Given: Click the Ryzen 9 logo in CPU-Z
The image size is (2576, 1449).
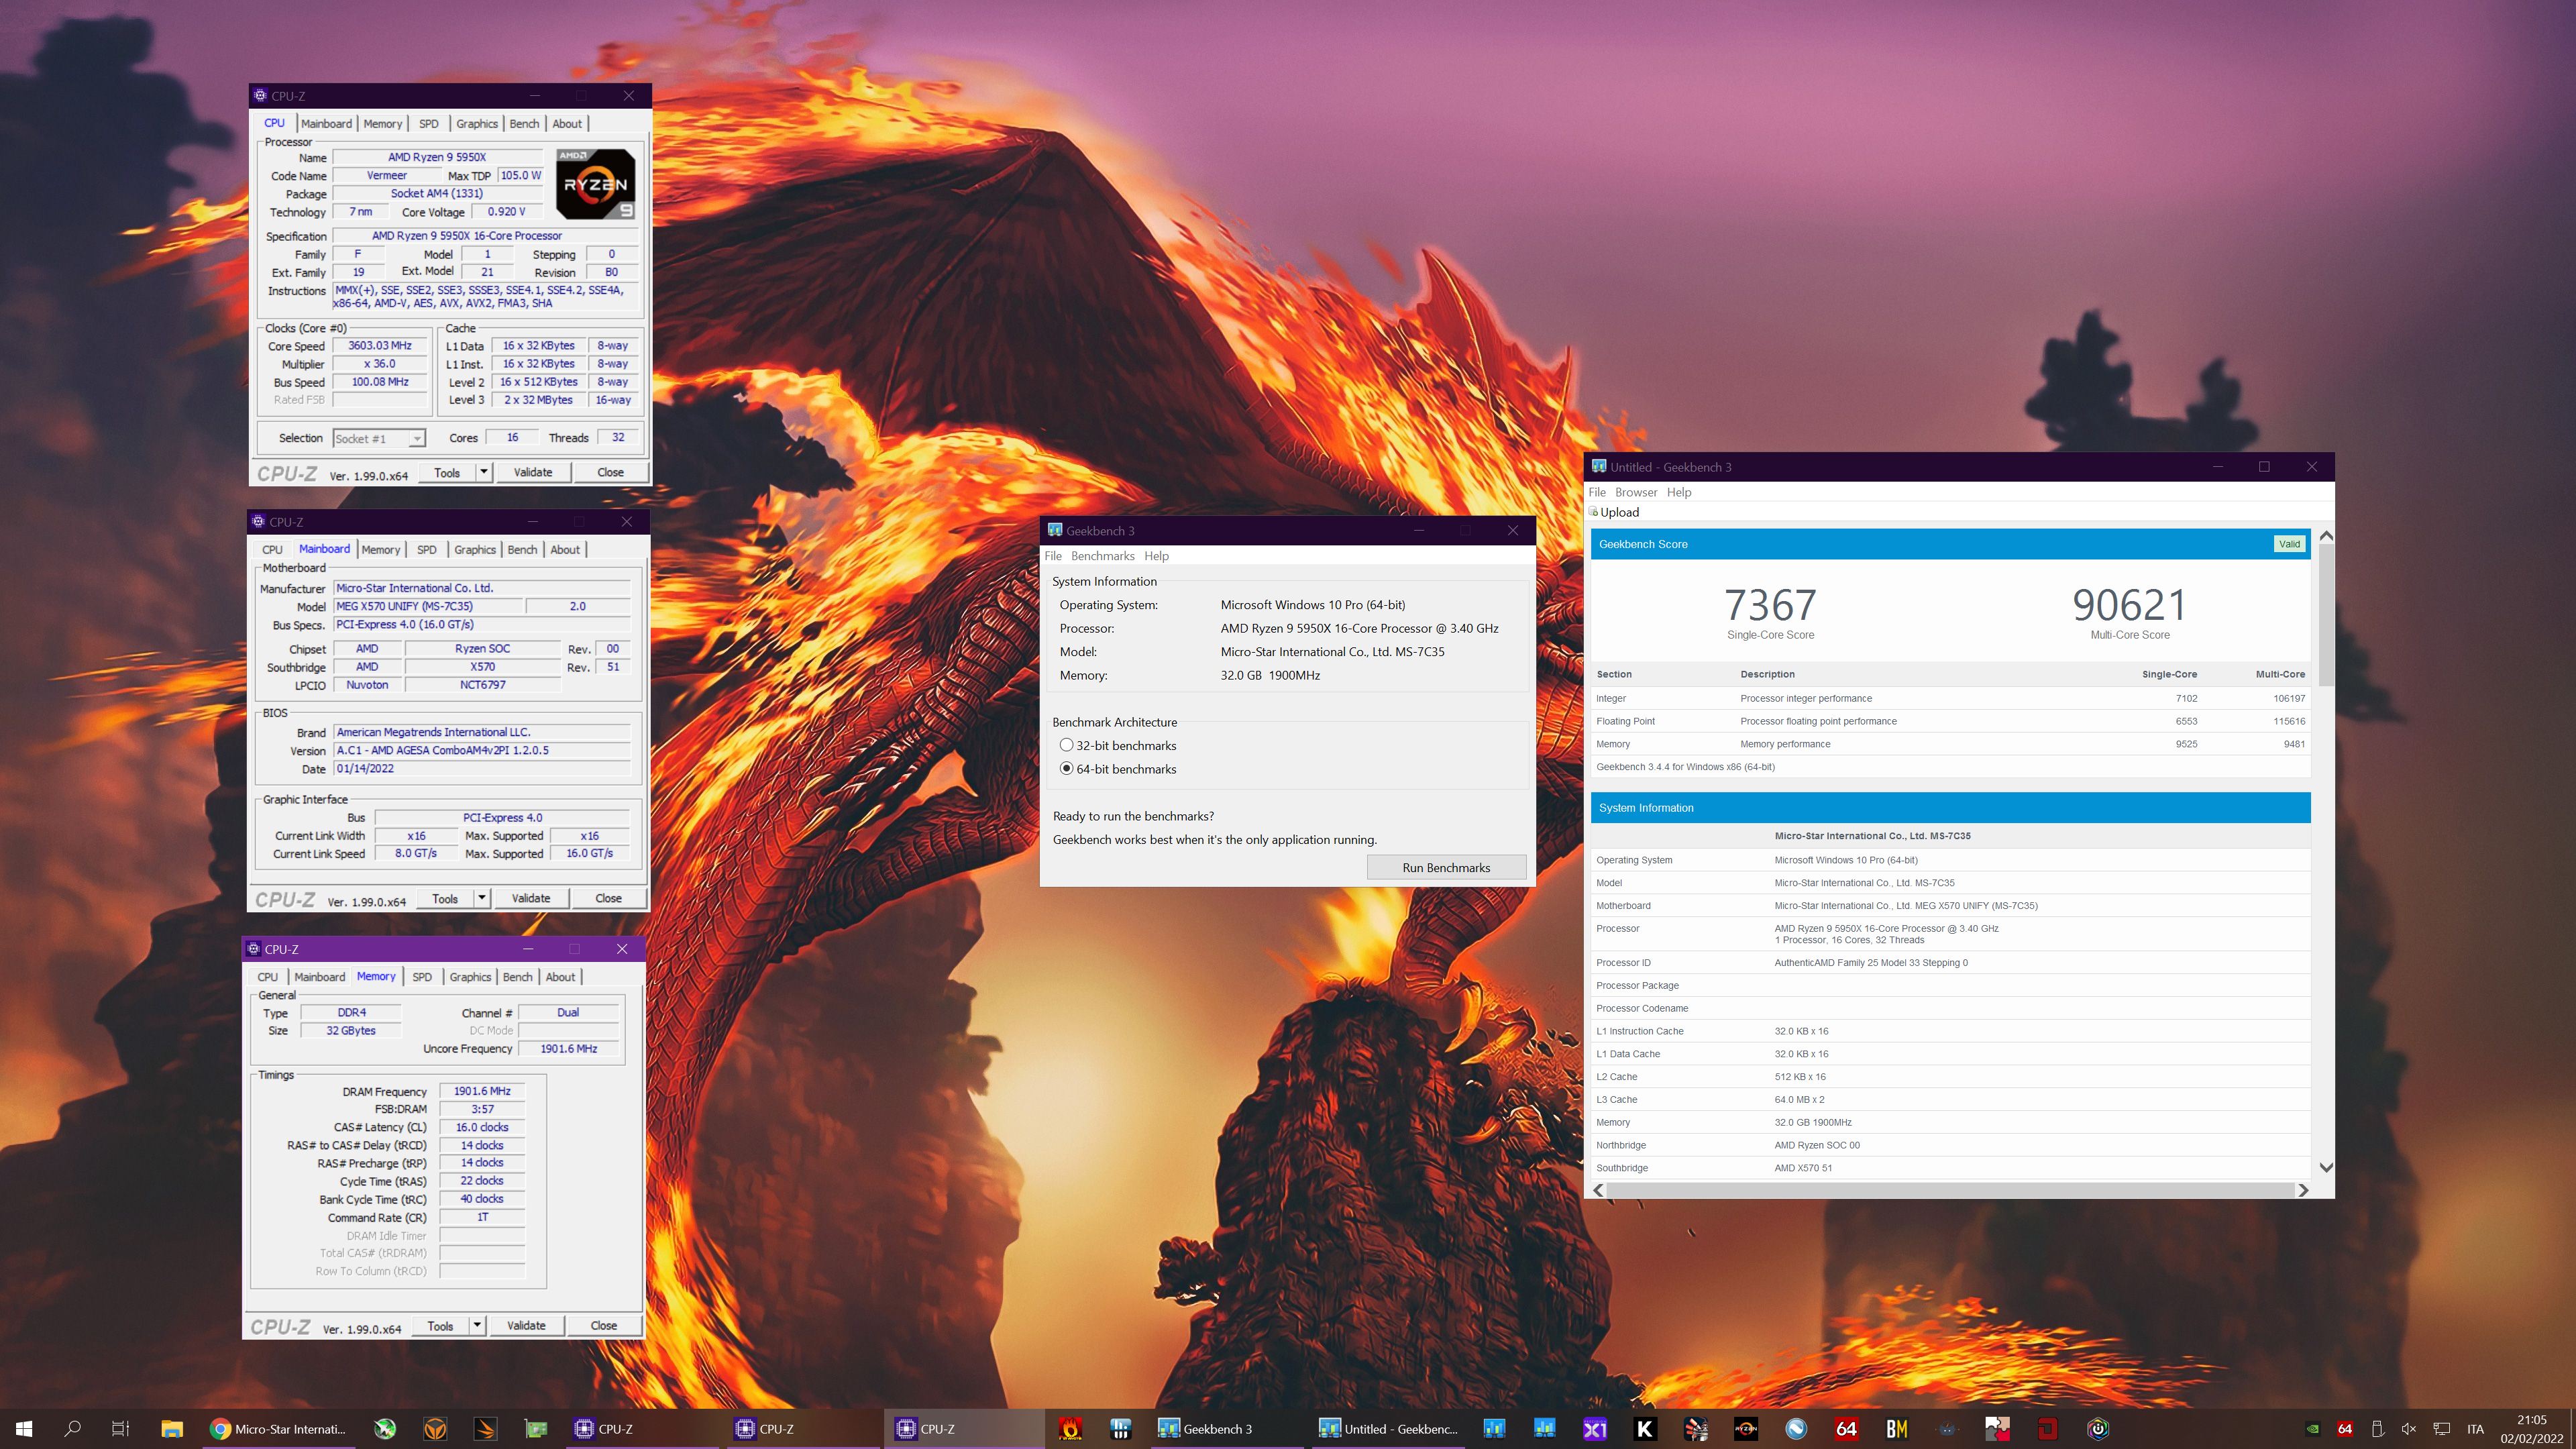Looking at the screenshot, I should pyautogui.click(x=595, y=183).
